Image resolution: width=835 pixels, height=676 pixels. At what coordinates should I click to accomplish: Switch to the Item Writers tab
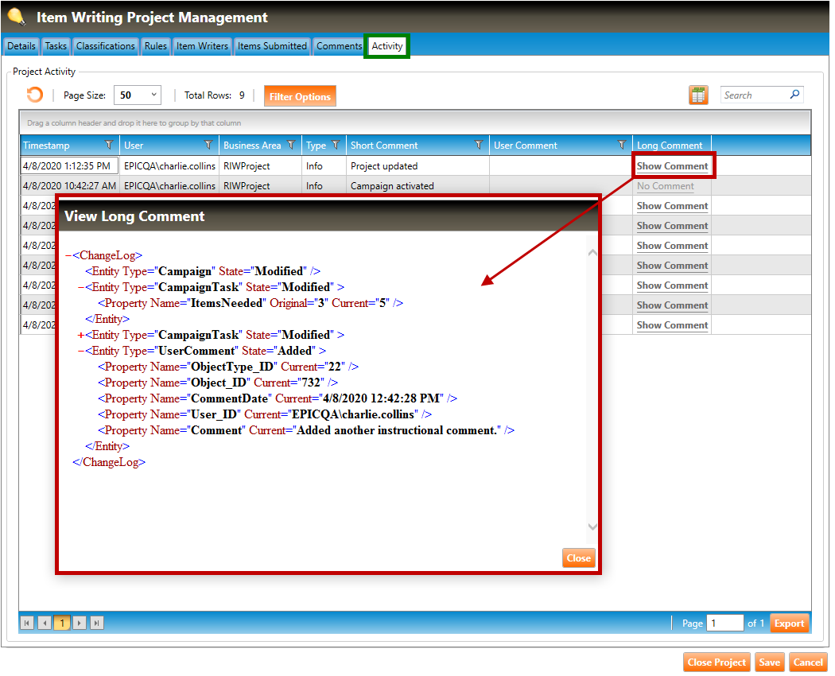[202, 46]
